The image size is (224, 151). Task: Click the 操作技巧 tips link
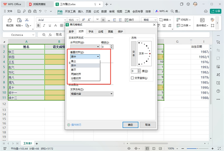[76, 124]
